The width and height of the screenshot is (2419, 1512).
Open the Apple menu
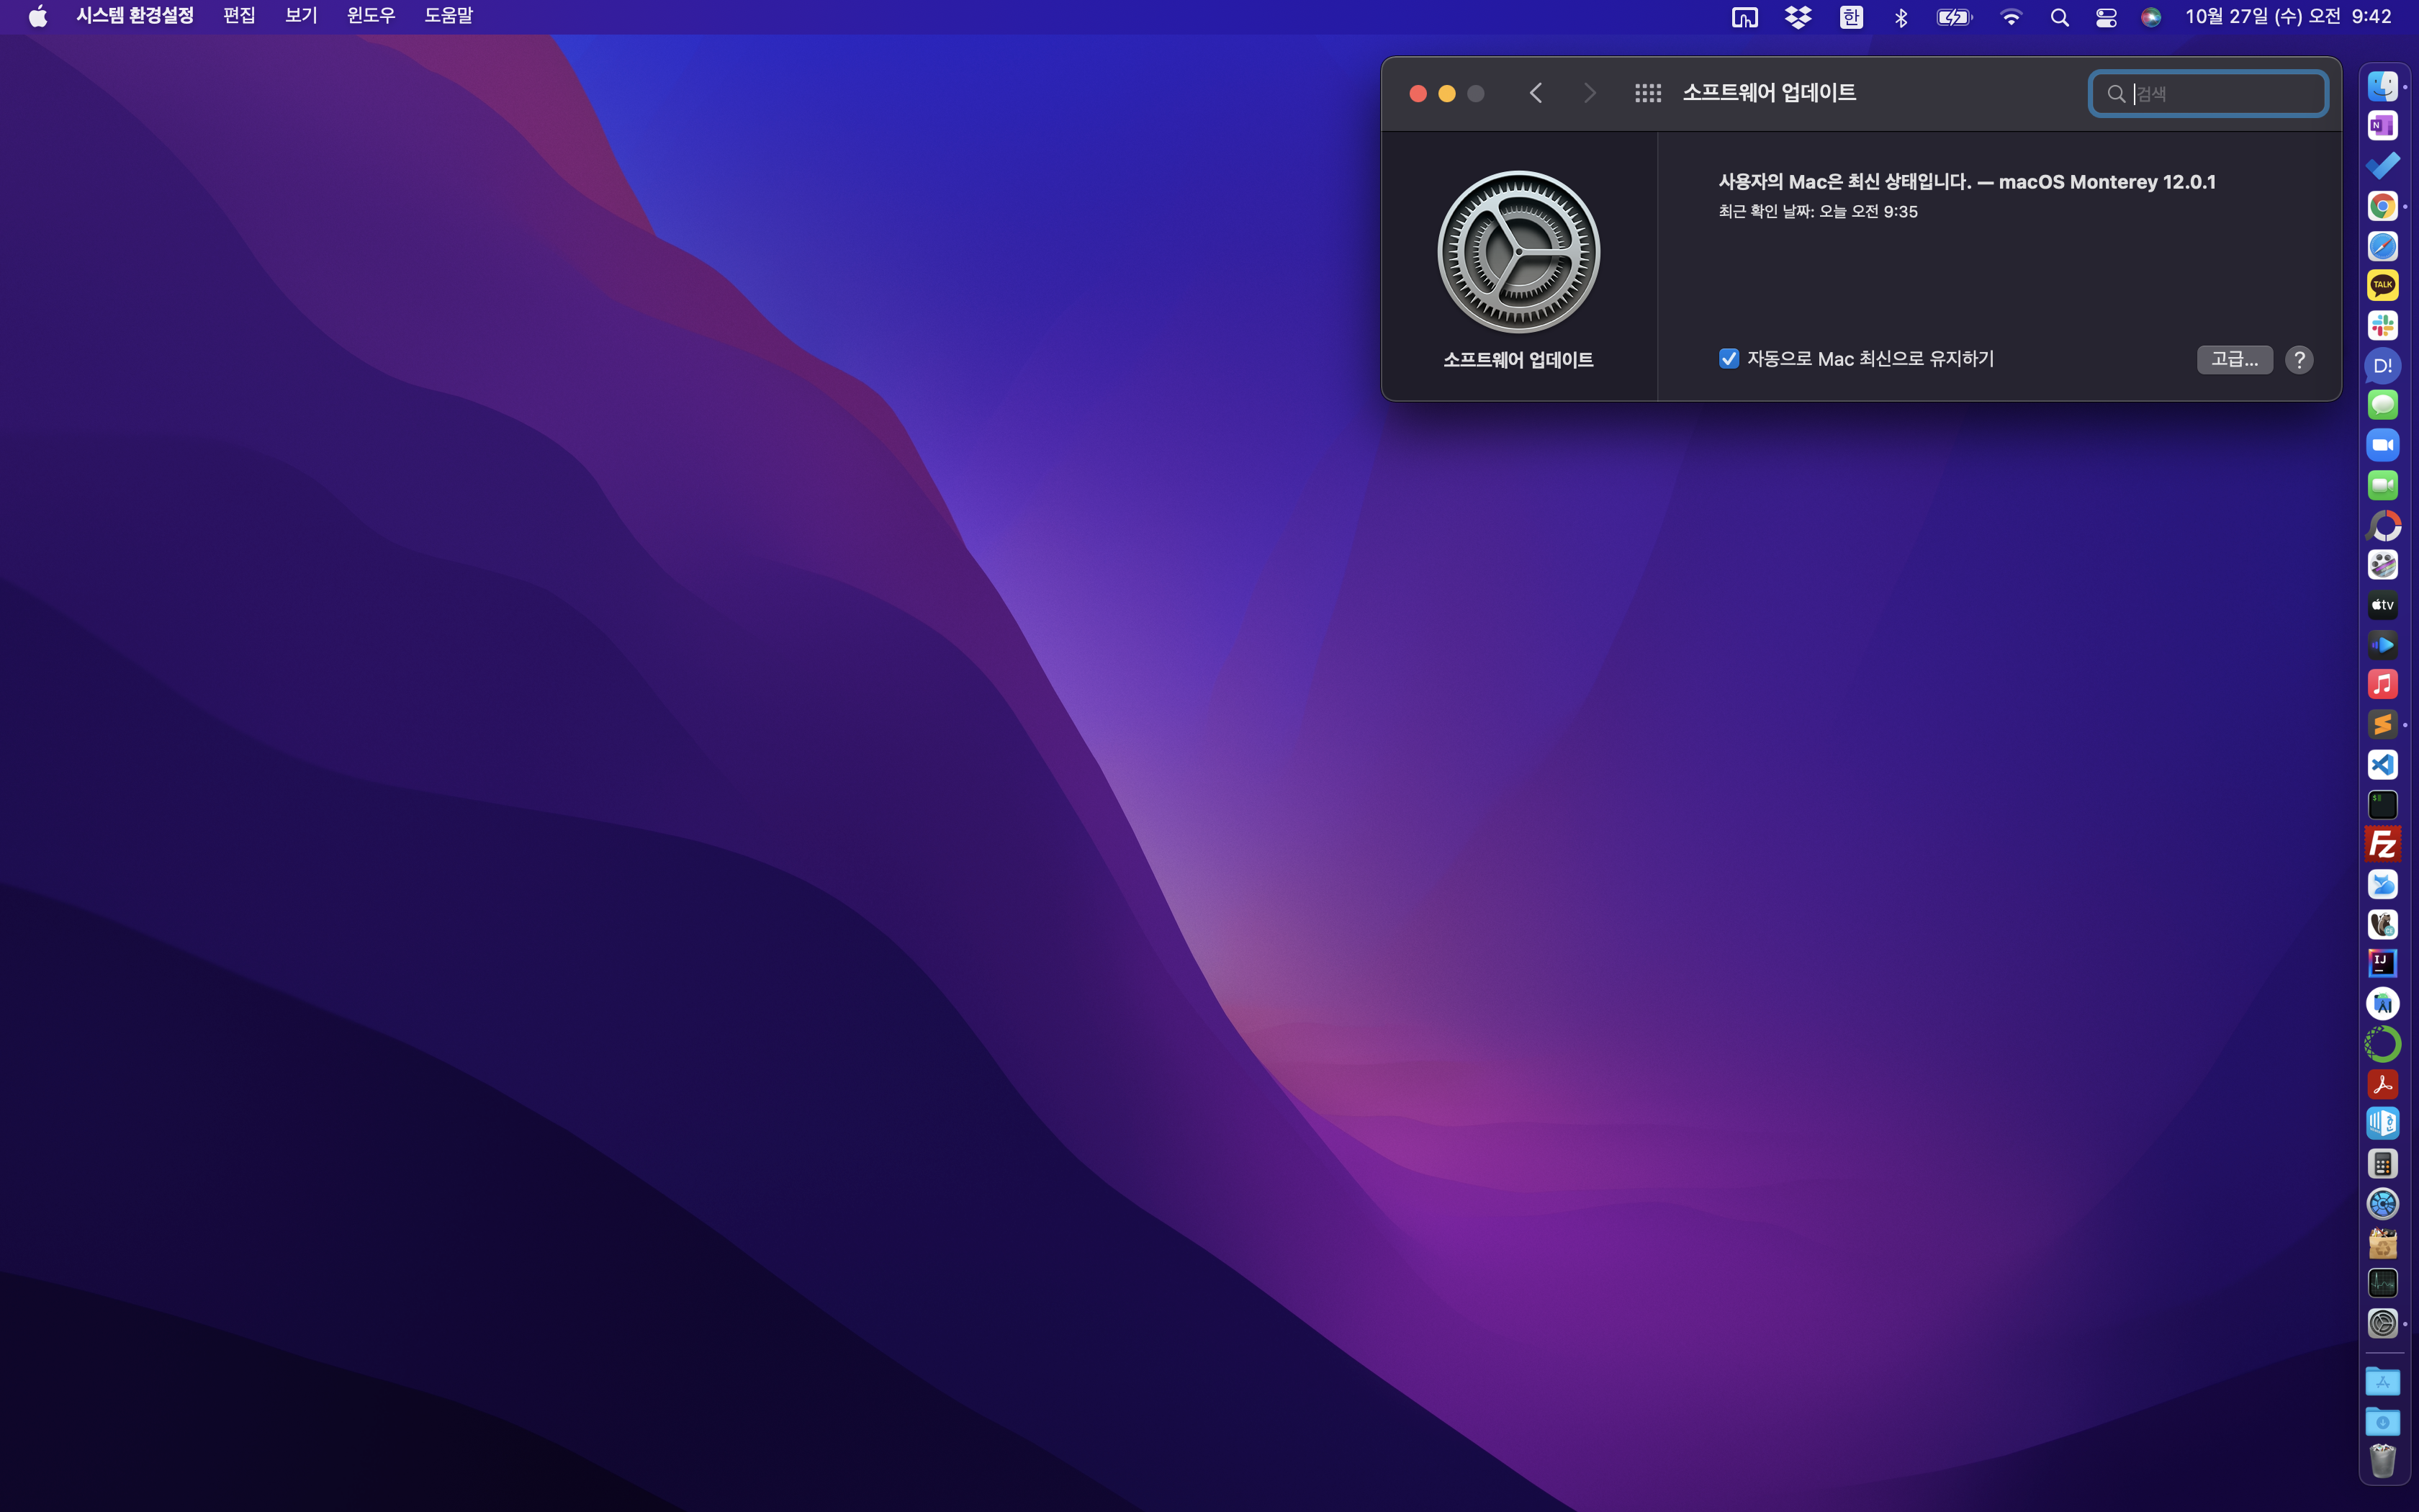(38, 16)
